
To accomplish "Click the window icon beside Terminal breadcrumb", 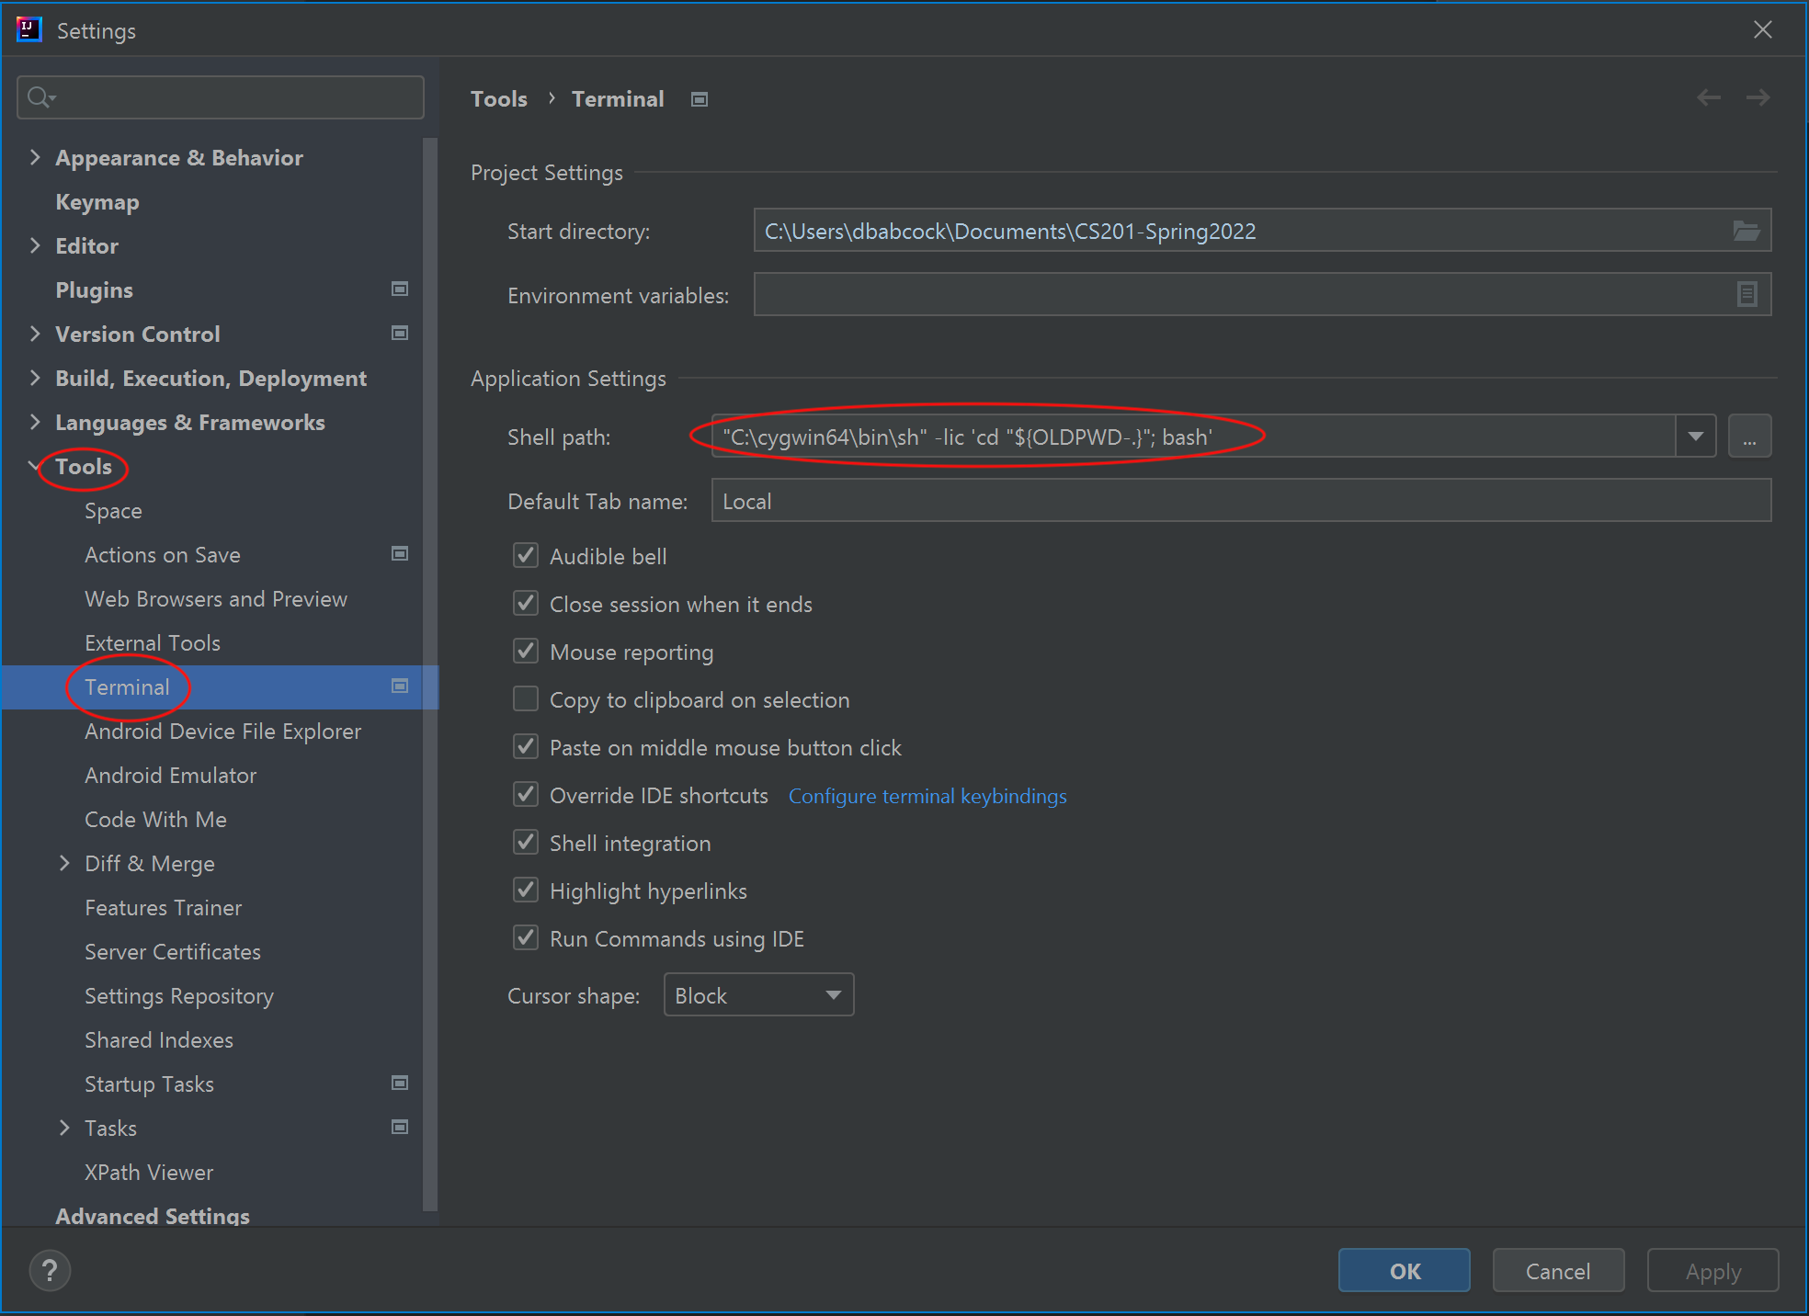I will click(x=699, y=98).
